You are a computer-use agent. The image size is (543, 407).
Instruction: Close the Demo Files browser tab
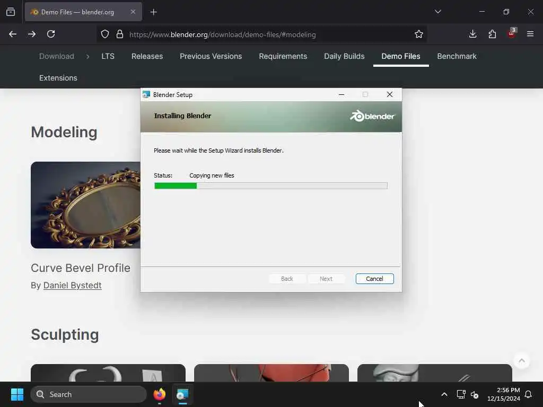[133, 12]
